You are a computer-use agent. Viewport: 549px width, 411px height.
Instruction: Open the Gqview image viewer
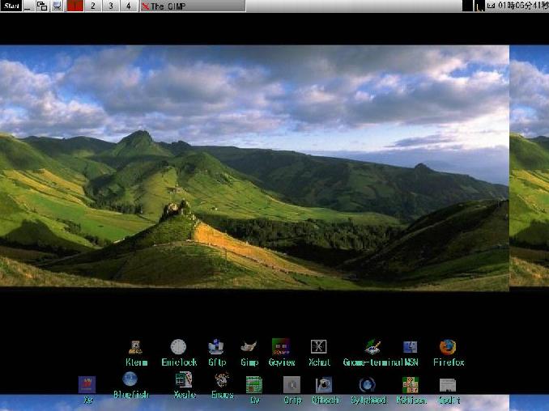point(281,348)
